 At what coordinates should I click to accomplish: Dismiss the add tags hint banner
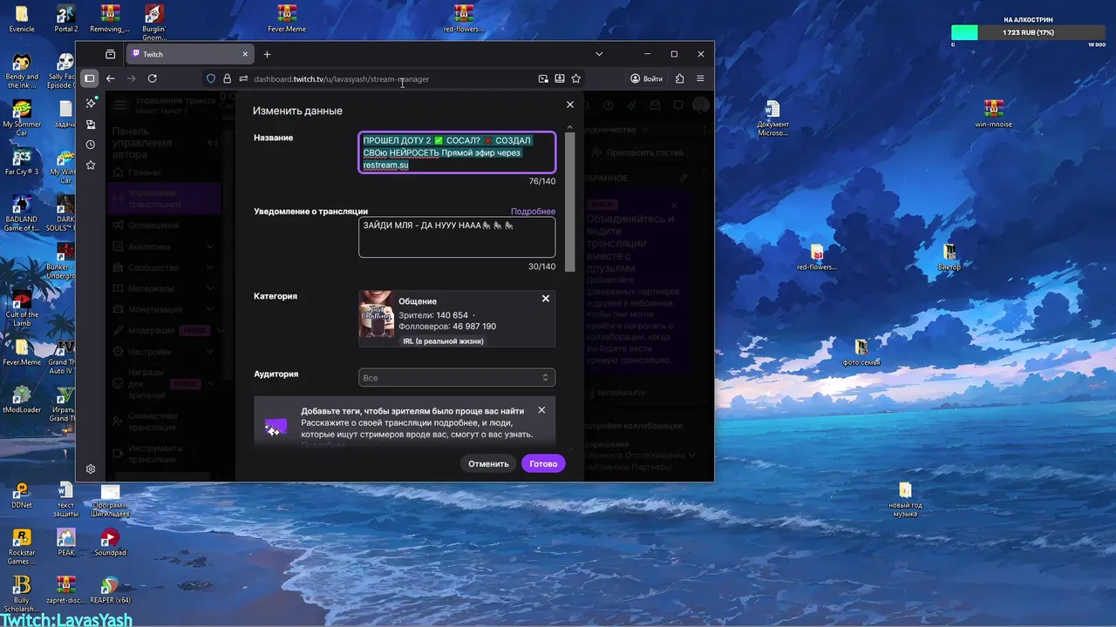pos(541,410)
